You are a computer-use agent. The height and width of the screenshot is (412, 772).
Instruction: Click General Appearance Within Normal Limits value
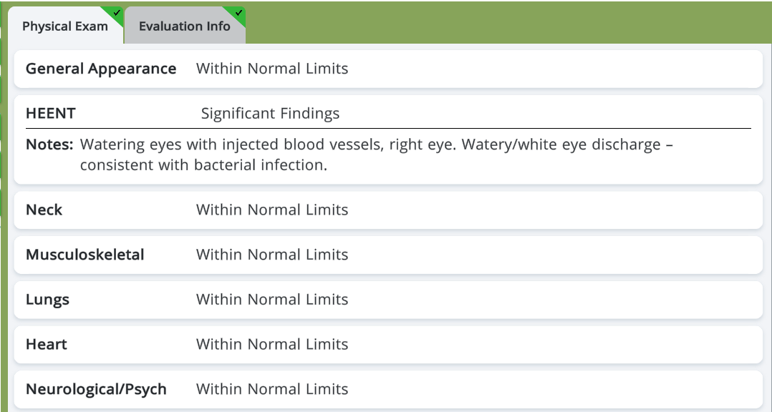[x=272, y=69]
